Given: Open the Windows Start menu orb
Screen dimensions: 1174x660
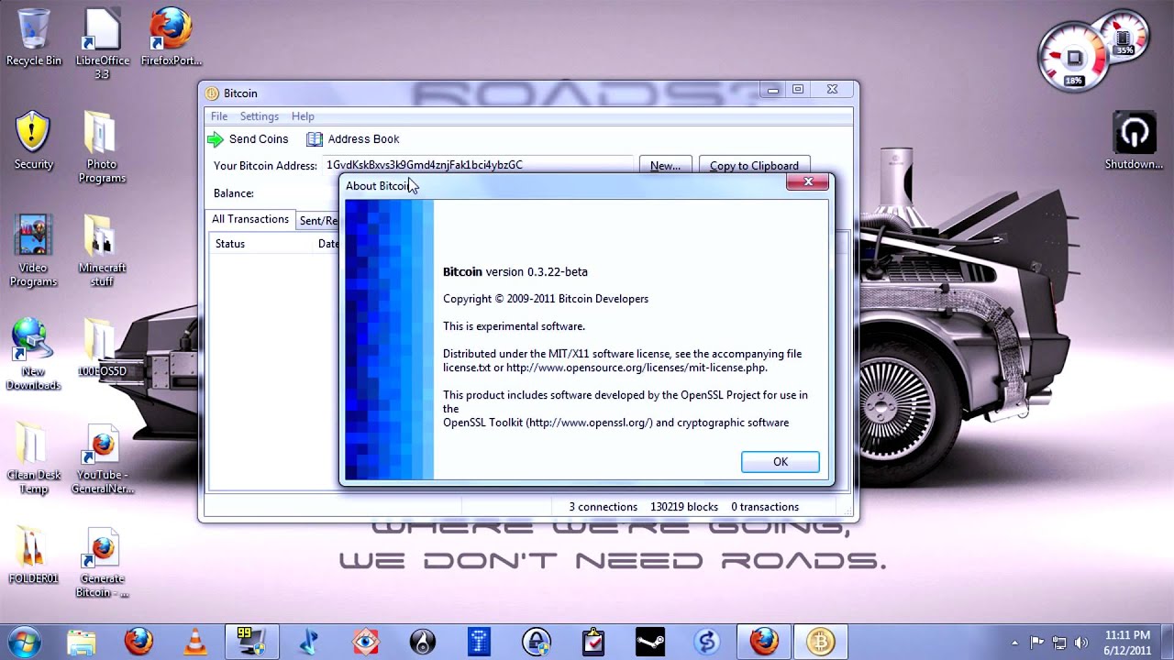Looking at the screenshot, I should (24, 642).
